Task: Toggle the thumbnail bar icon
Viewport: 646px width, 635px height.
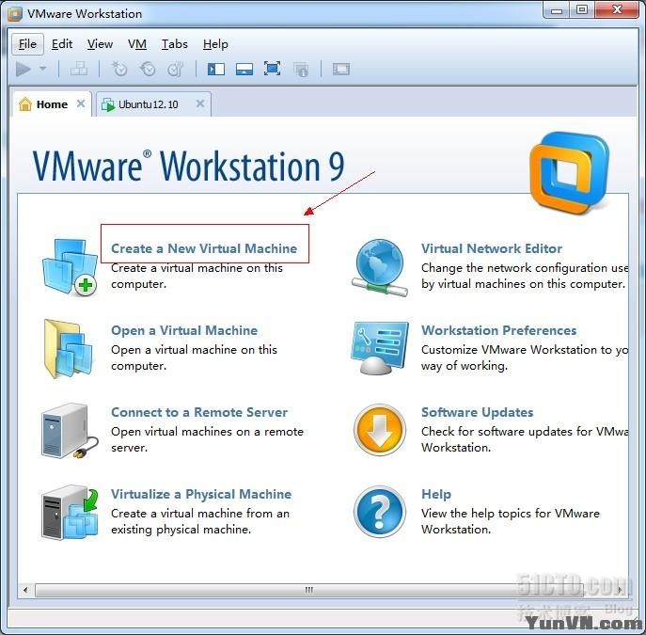Action: (x=244, y=69)
